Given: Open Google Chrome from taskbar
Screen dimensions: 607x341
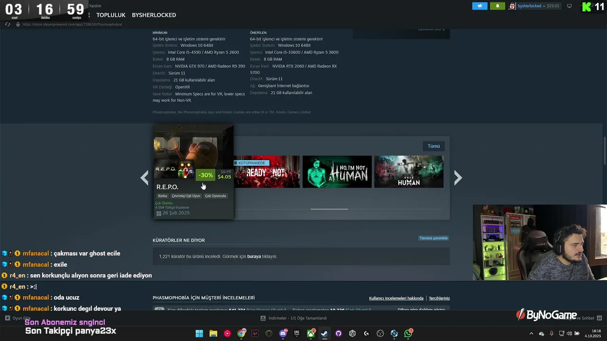Looking at the screenshot, I should click(241, 333).
